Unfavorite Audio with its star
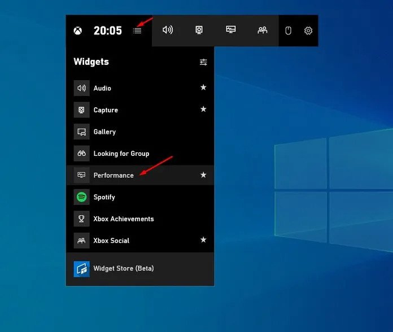393x332 pixels. pyautogui.click(x=203, y=87)
